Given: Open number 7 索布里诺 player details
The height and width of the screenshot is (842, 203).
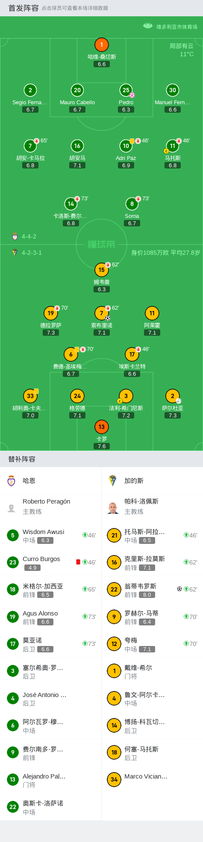Looking at the screenshot, I should pos(101,313).
